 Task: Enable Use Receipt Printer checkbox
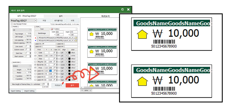point(12,24)
